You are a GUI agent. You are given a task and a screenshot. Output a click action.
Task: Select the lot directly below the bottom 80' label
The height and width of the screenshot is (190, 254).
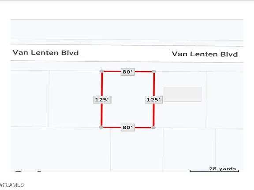137,150
